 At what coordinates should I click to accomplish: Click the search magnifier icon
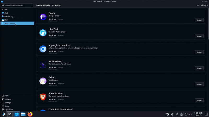coord(3,5)
